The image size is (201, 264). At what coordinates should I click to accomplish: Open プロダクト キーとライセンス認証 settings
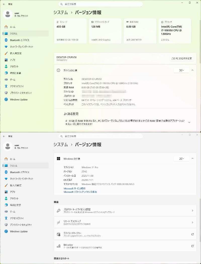pos(125,211)
